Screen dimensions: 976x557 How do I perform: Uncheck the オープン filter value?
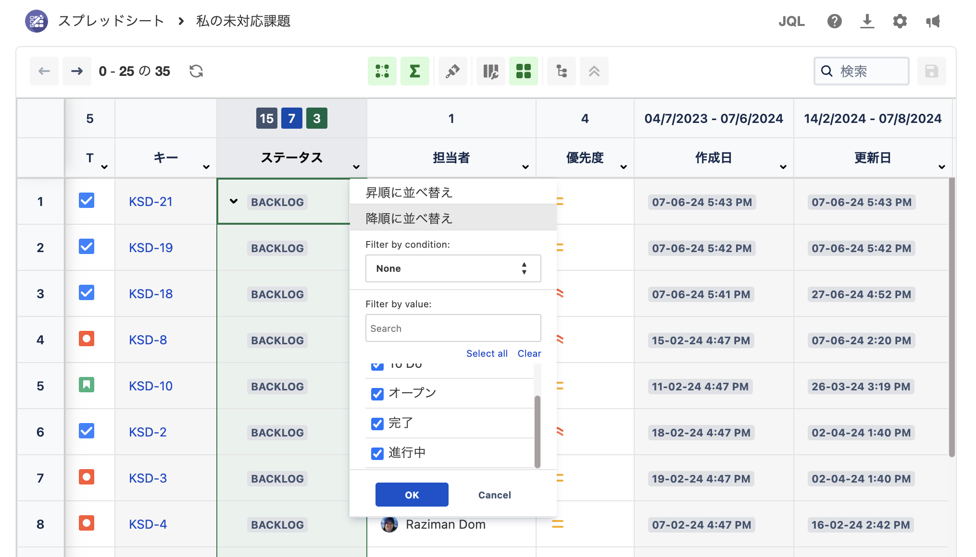pyautogui.click(x=377, y=394)
